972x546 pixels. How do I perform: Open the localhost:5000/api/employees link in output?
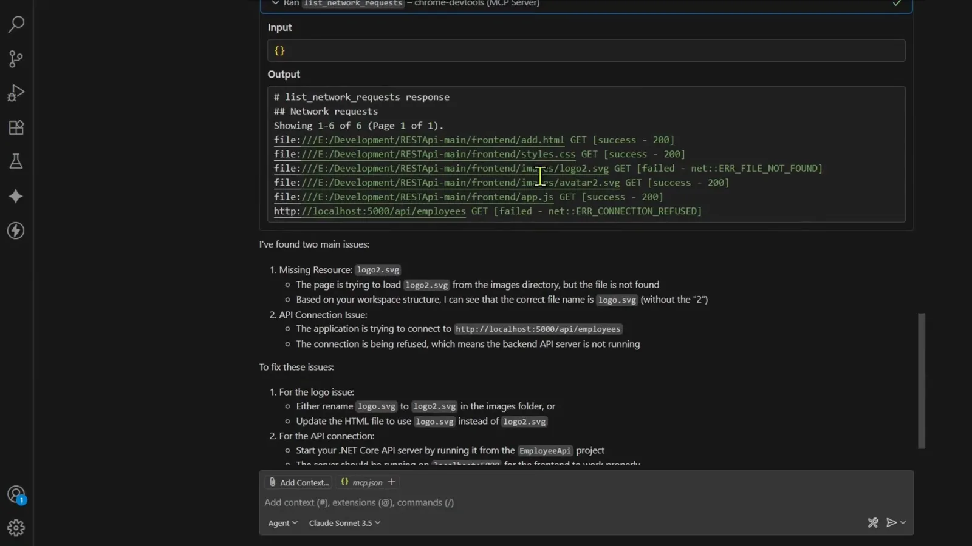(x=370, y=211)
